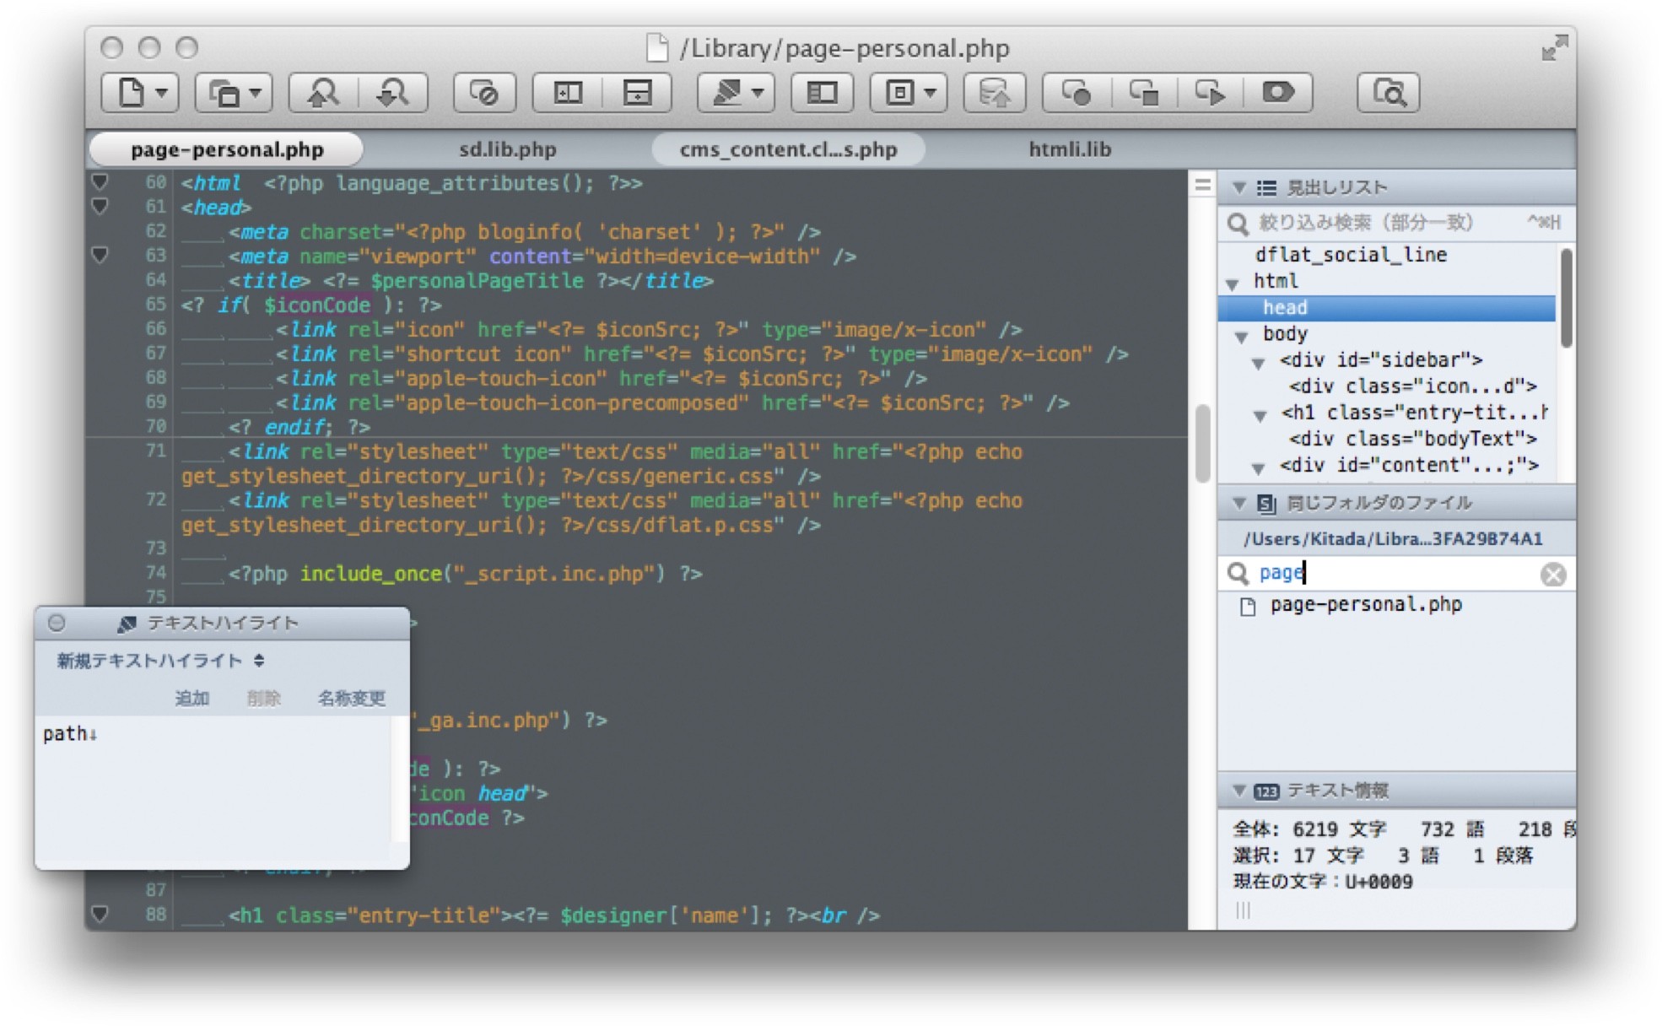1662x1026 pixels.
Task: Open the 新規テキストハイライト popup selector
Action: [160, 661]
